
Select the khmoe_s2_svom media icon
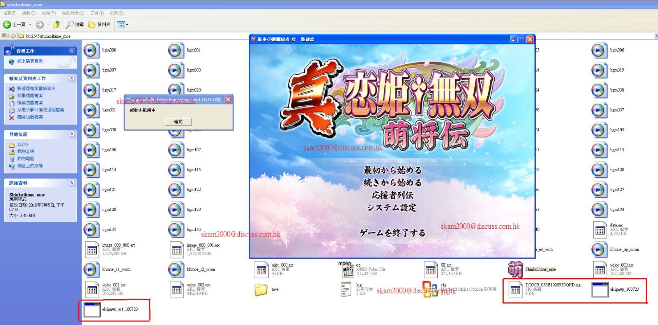tap(176, 269)
